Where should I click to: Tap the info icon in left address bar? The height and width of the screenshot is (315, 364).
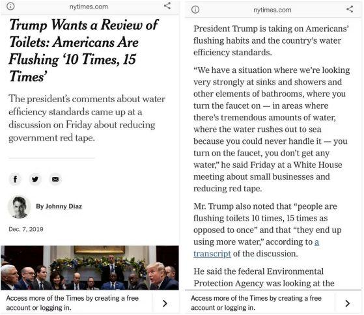pyautogui.click(x=10, y=7)
